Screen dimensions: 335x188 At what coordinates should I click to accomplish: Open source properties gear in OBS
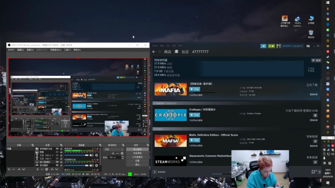tap(47, 169)
